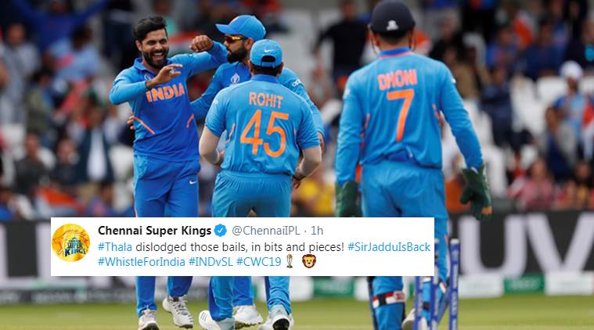Click the 1h tweet timestamp
Screen dimensions: 594x330
[317, 230]
